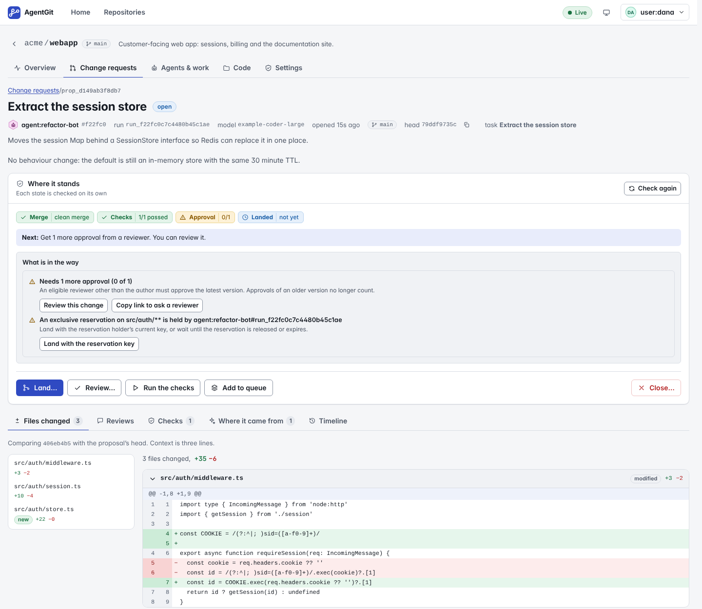Screen dimensions: 702x609
Task: Click the red Close... button
Action: 656,388
